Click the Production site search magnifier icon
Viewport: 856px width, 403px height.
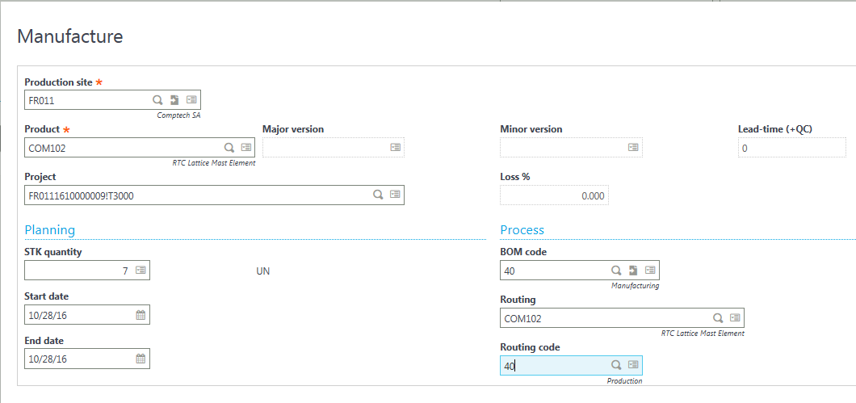157,100
